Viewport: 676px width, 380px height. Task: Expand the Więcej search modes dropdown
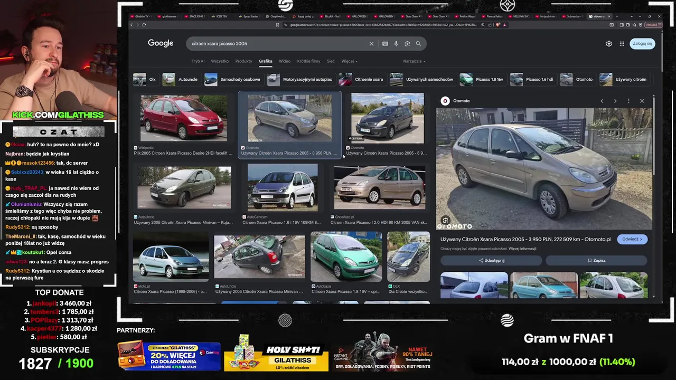[x=349, y=61]
